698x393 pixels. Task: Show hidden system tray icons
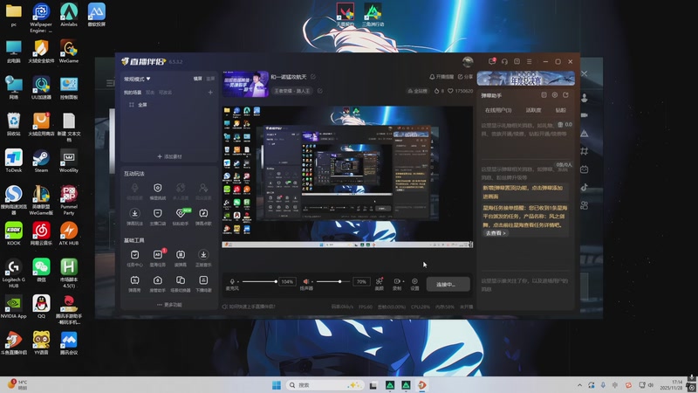pyautogui.click(x=579, y=385)
